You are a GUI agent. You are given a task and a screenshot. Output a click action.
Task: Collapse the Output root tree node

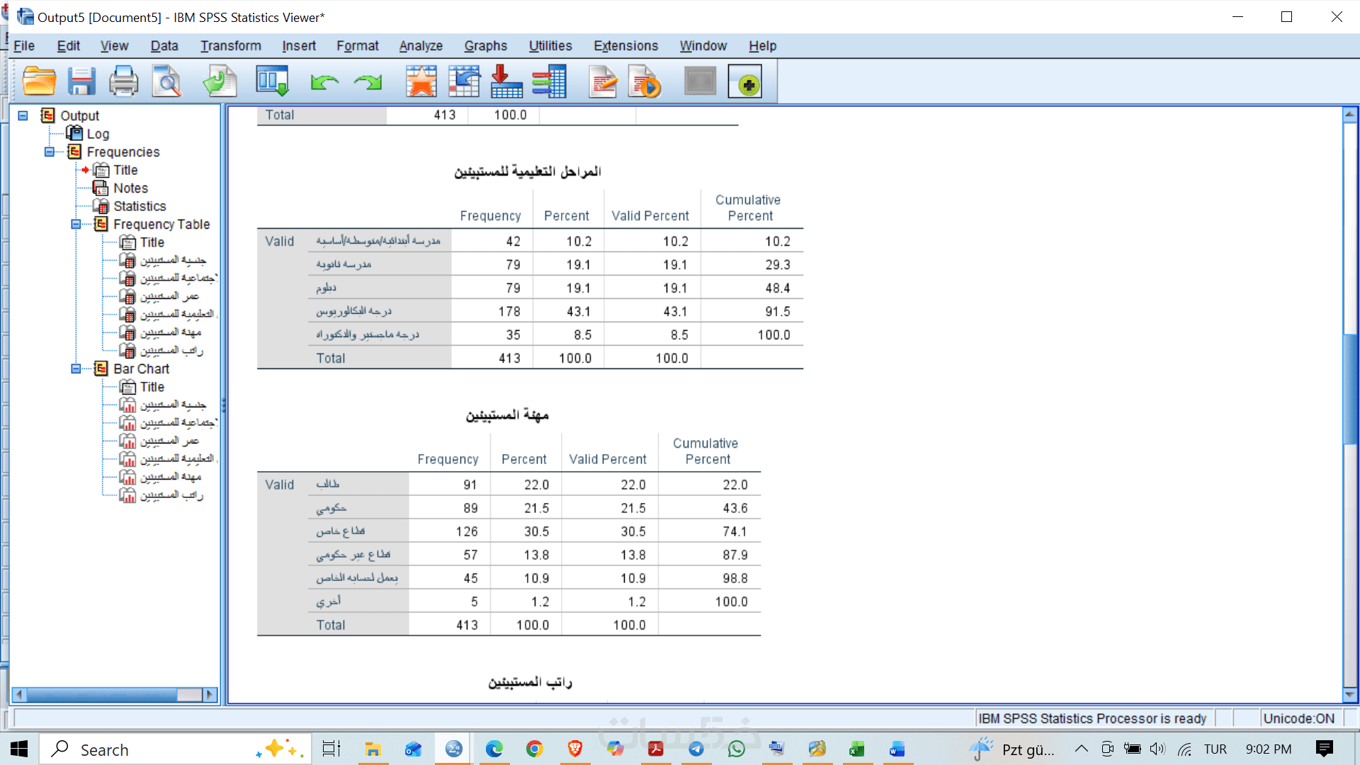pos(23,115)
